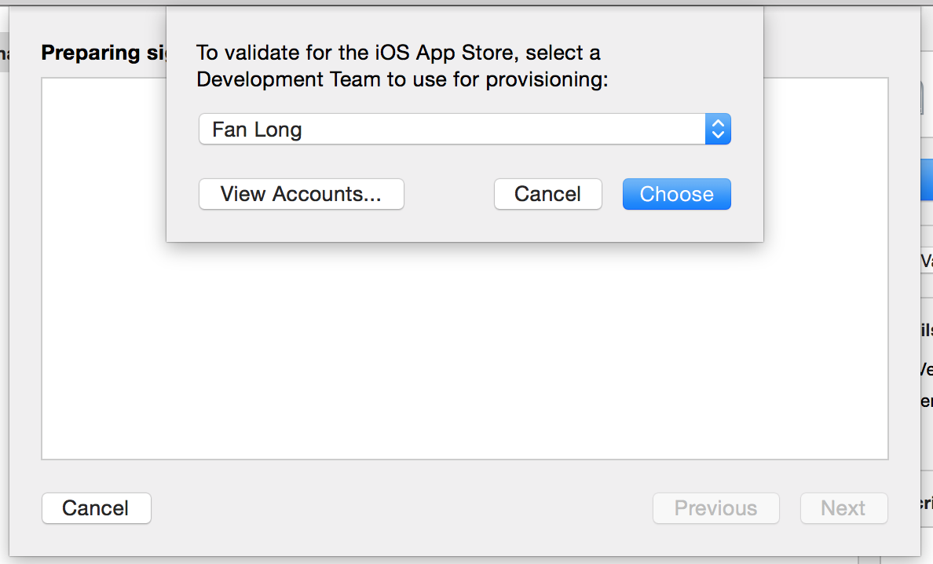This screenshot has width=933, height=564.
Task: Click the partially visible blue button at right edge
Action: (x=927, y=179)
